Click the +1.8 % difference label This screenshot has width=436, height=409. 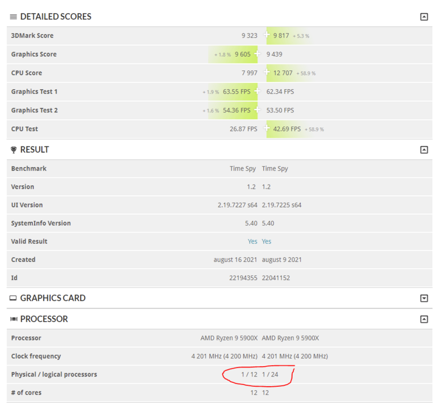pos(222,55)
